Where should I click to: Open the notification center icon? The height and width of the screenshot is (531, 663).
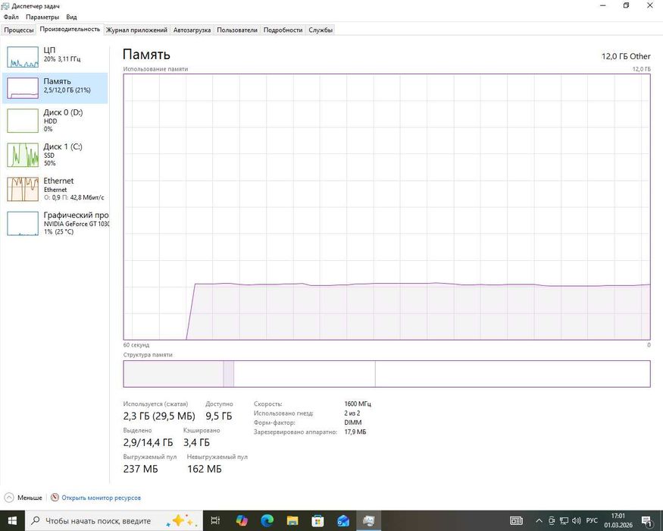pos(646,521)
